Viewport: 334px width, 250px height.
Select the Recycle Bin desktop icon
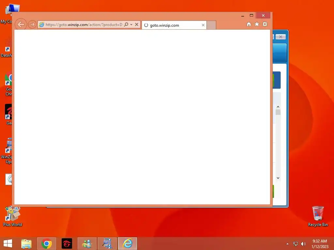pos(318,216)
